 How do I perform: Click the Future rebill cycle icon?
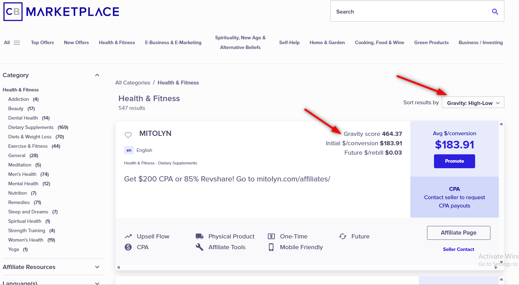point(343,236)
